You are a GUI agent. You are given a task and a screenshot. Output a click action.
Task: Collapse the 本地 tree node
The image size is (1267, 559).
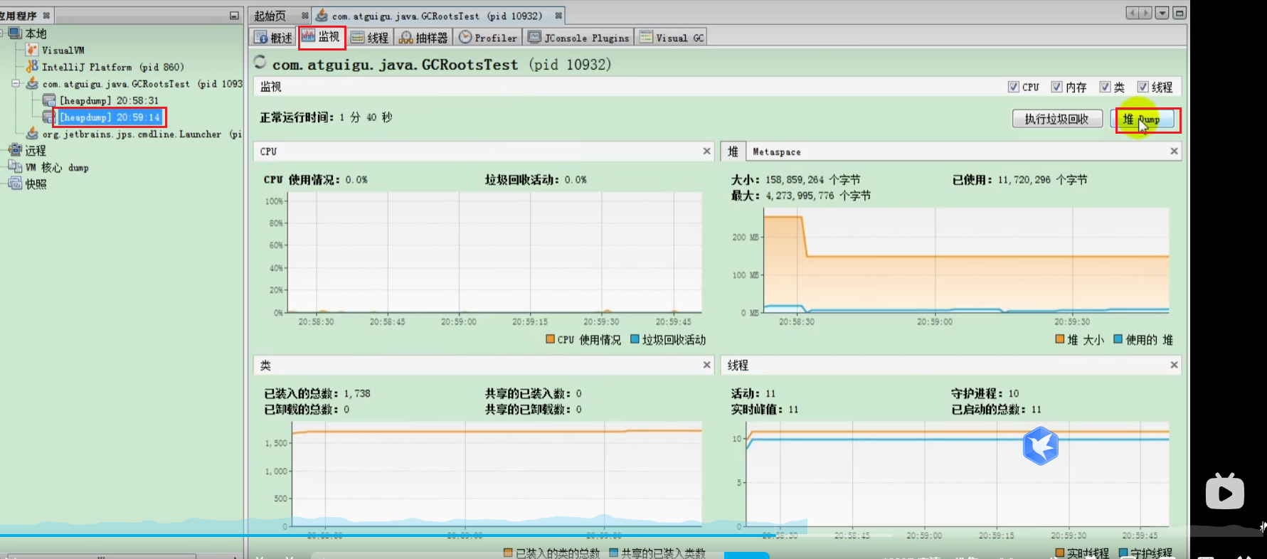point(3,33)
